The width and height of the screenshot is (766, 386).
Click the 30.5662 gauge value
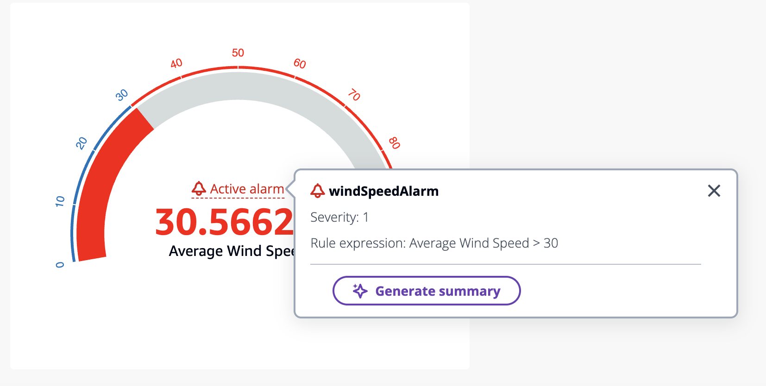tap(225, 222)
